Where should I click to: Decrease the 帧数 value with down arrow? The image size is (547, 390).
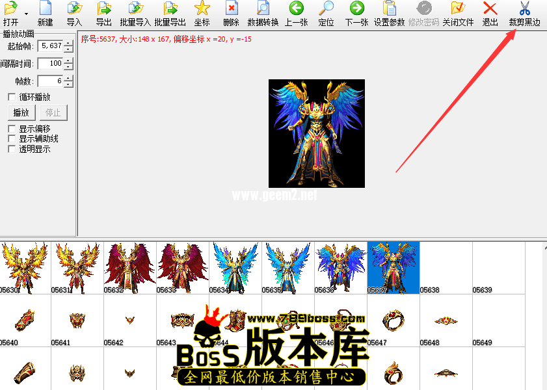(68, 84)
